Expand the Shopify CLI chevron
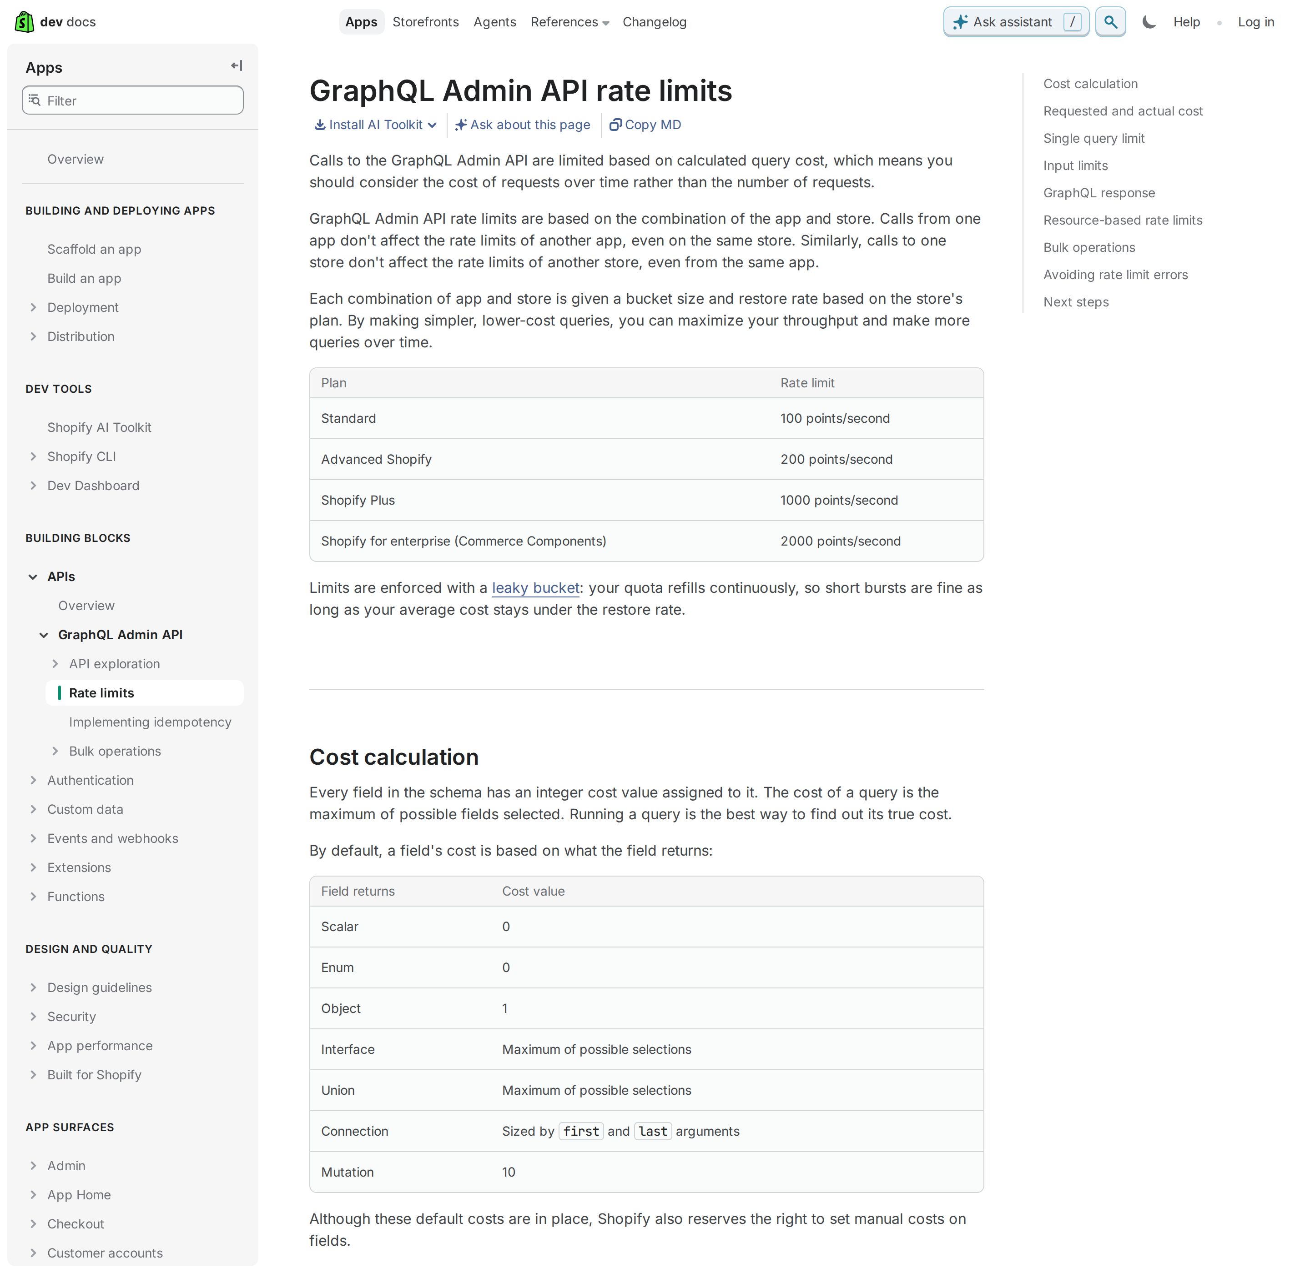The width and height of the screenshot is (1310, 1273). 34,456
